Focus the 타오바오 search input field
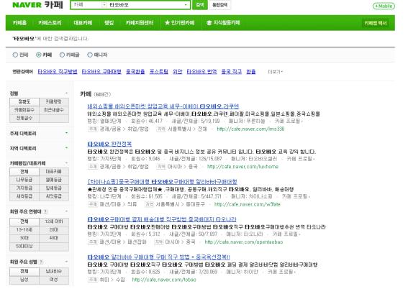Image resolution: width=408 pixels, height=289 pixels. pyautogui.click(x=145, y=5)
